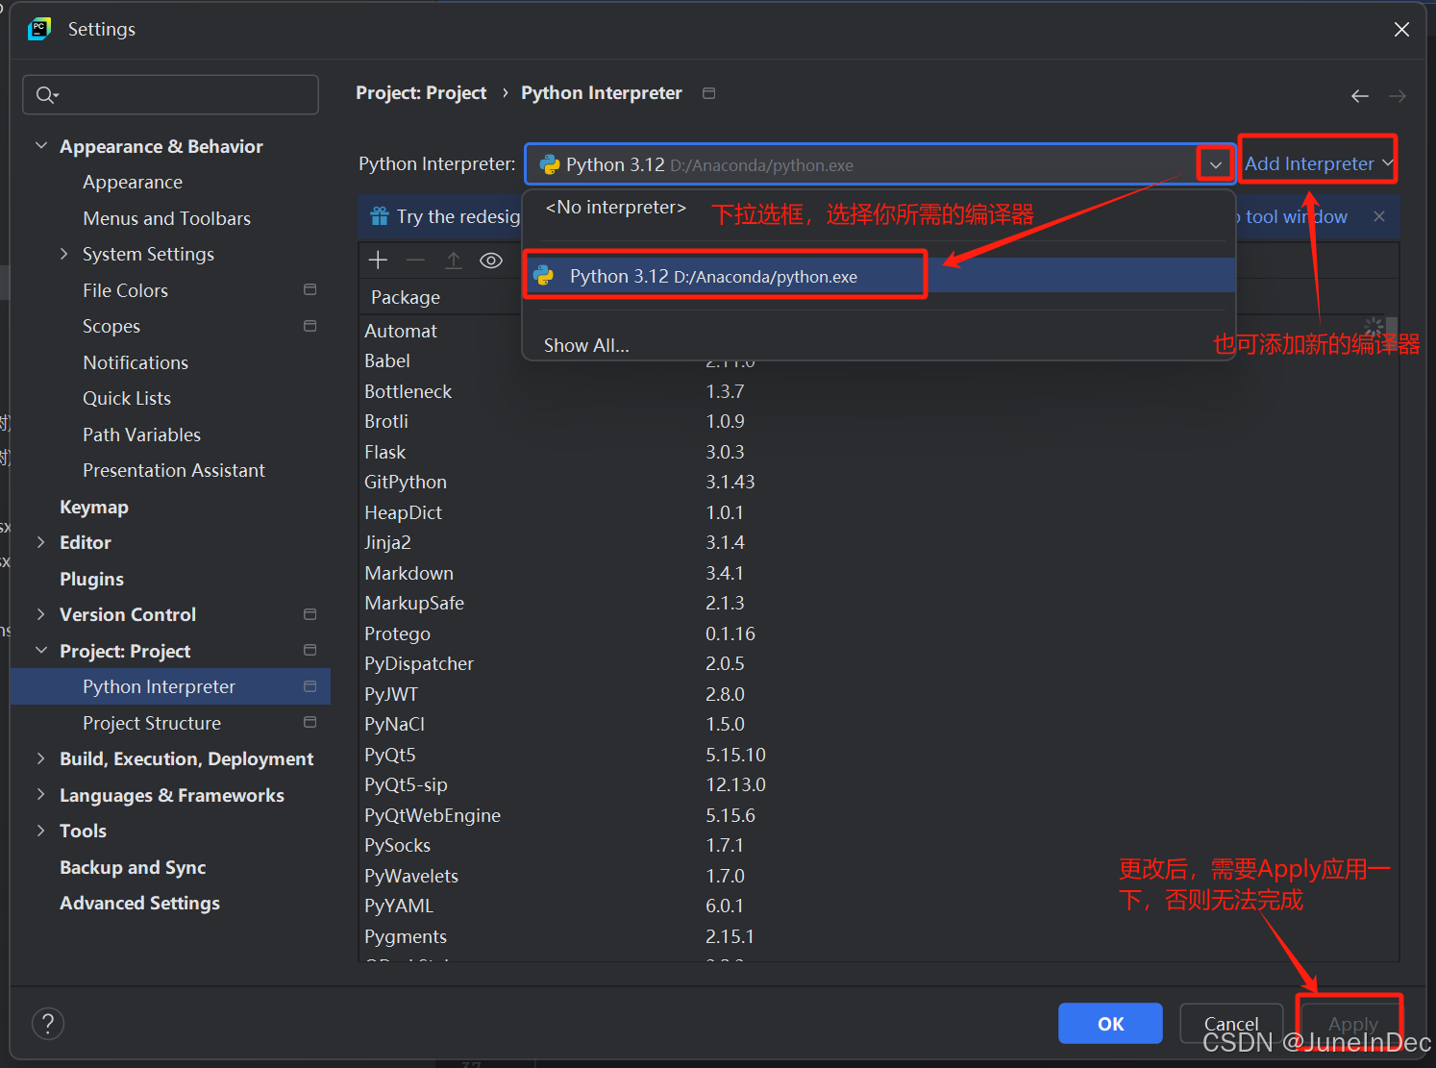
Task: Open Quick Lists settings
Action: (127, 398)
